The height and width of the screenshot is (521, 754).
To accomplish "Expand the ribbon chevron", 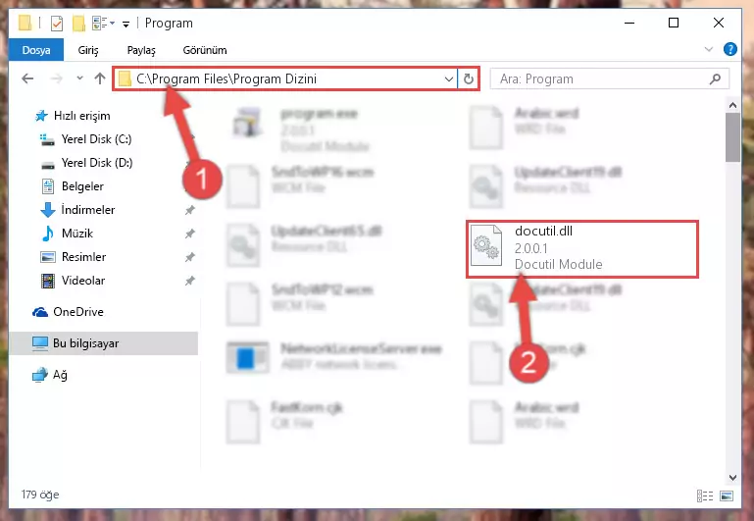I will [x=708, y=49].
